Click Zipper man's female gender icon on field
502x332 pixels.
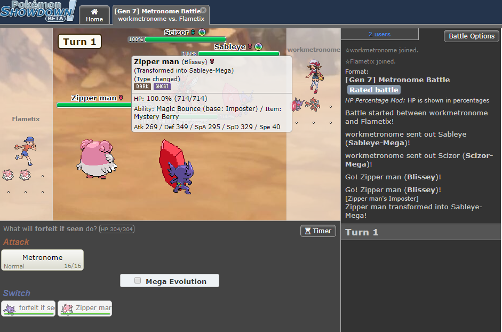click(121, 98)
